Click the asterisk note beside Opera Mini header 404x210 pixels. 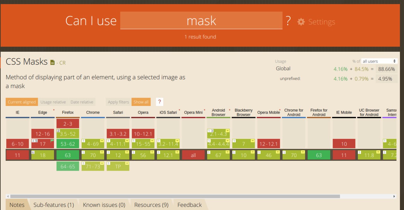tap(205, 110)
